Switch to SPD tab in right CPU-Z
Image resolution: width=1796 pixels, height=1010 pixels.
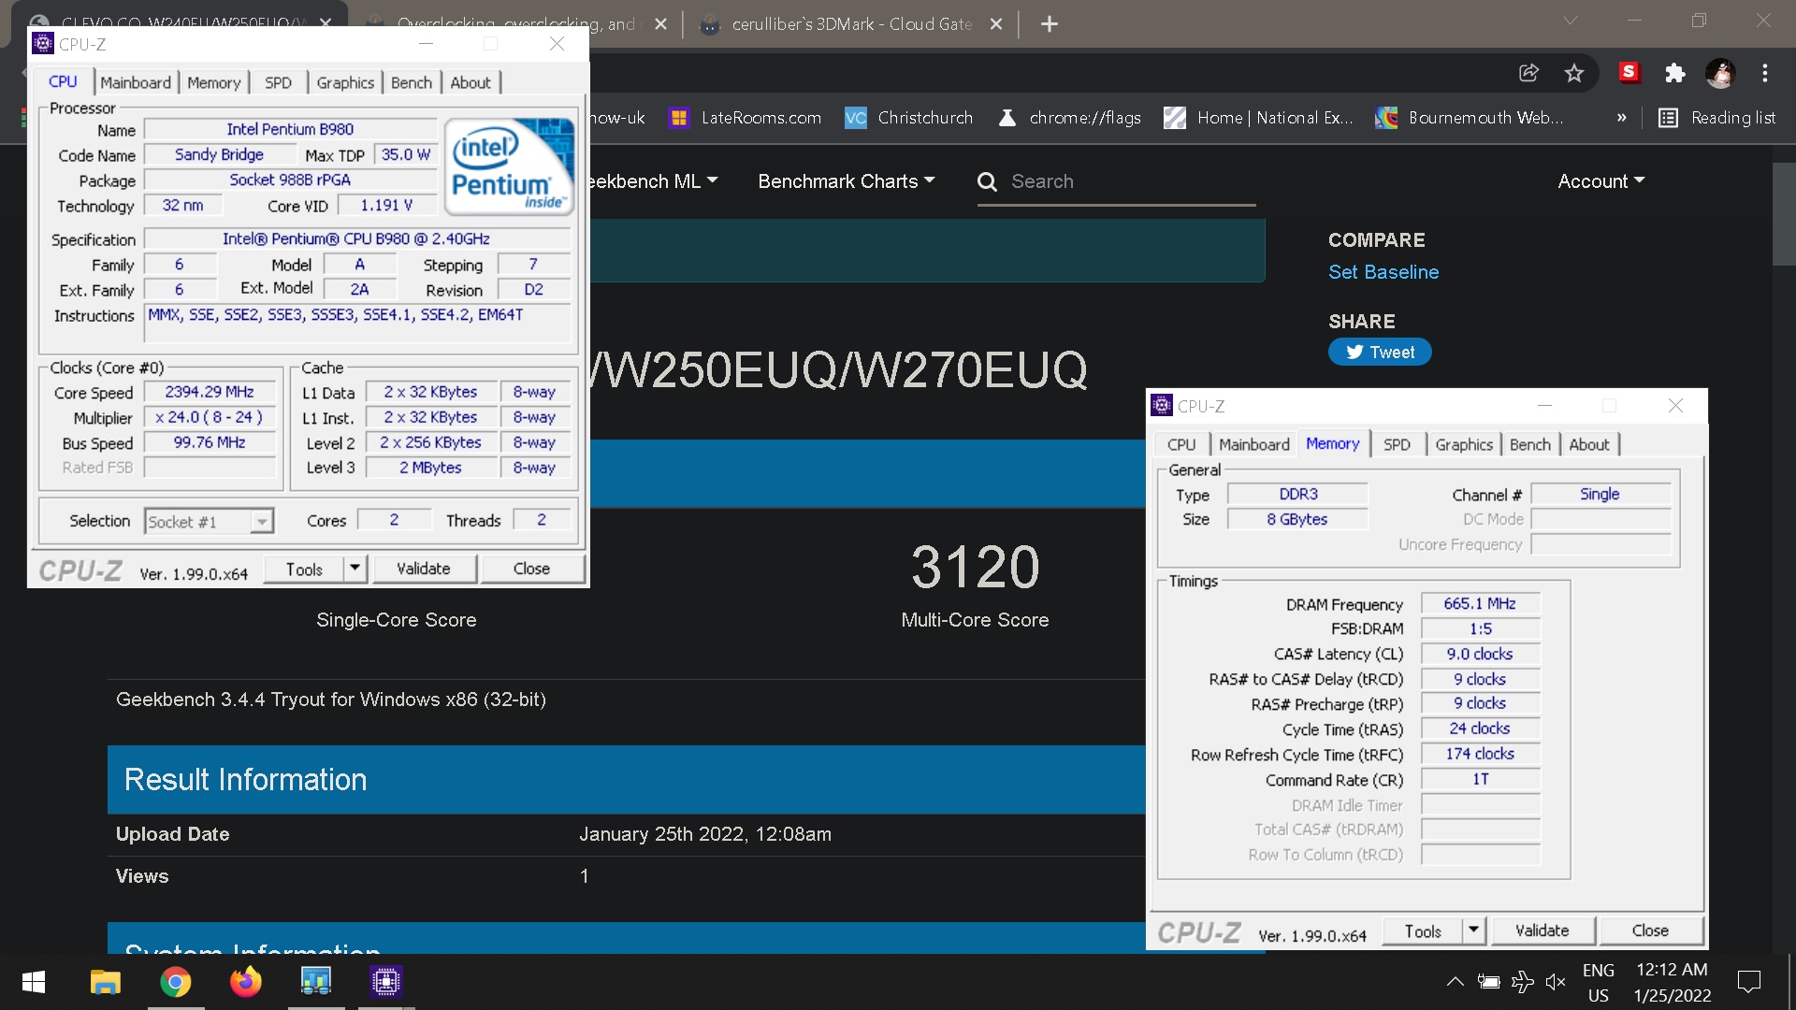tap(1397, 444)
